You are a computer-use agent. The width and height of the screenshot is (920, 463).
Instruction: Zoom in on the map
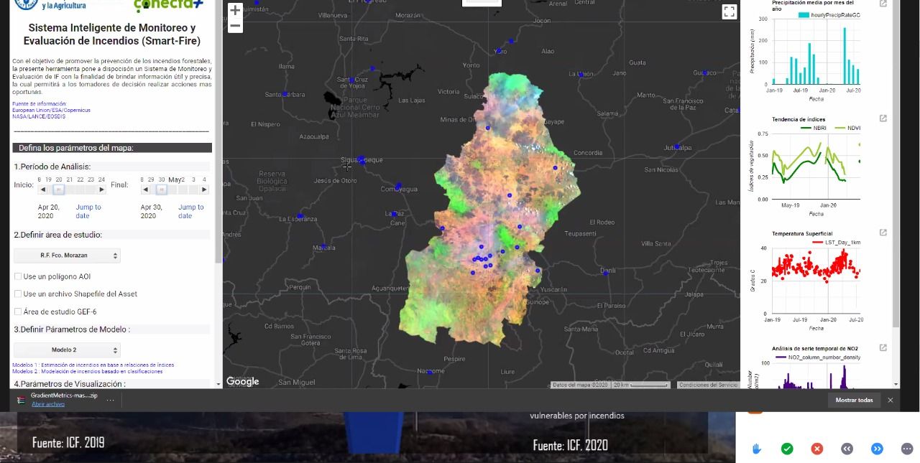click(x=235, y=11)
